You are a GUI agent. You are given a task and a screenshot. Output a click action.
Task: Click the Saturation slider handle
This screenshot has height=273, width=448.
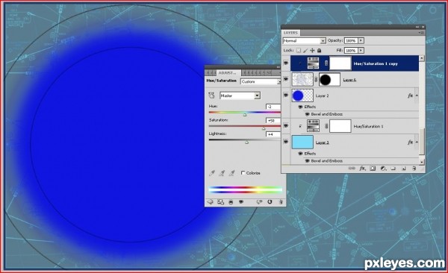[264, 128]
